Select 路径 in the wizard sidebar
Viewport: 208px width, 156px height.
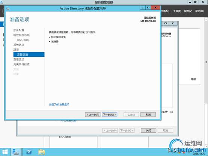pos(16,50)
